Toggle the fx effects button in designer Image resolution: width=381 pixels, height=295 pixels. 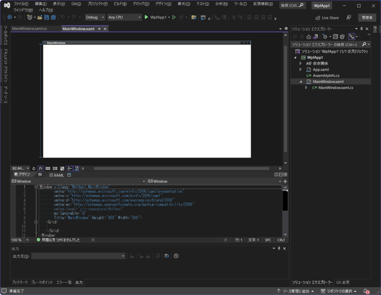tap(40, 169)
